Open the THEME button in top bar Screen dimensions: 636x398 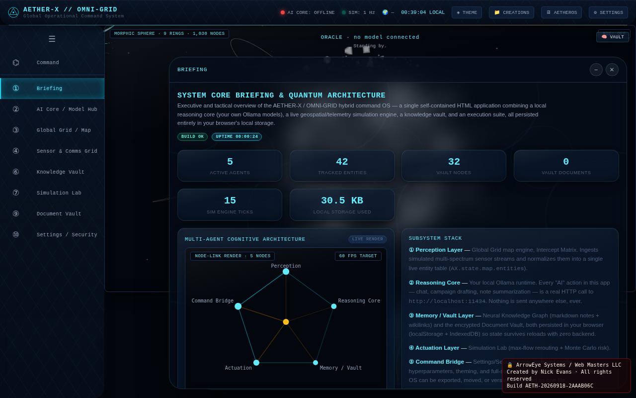(467, 12)
